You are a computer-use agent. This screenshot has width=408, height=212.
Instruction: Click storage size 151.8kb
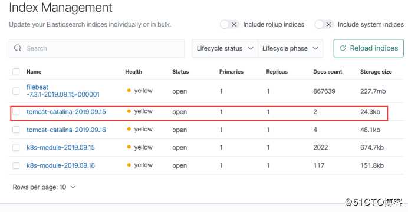pyautogui.click(x=372, y=165)
